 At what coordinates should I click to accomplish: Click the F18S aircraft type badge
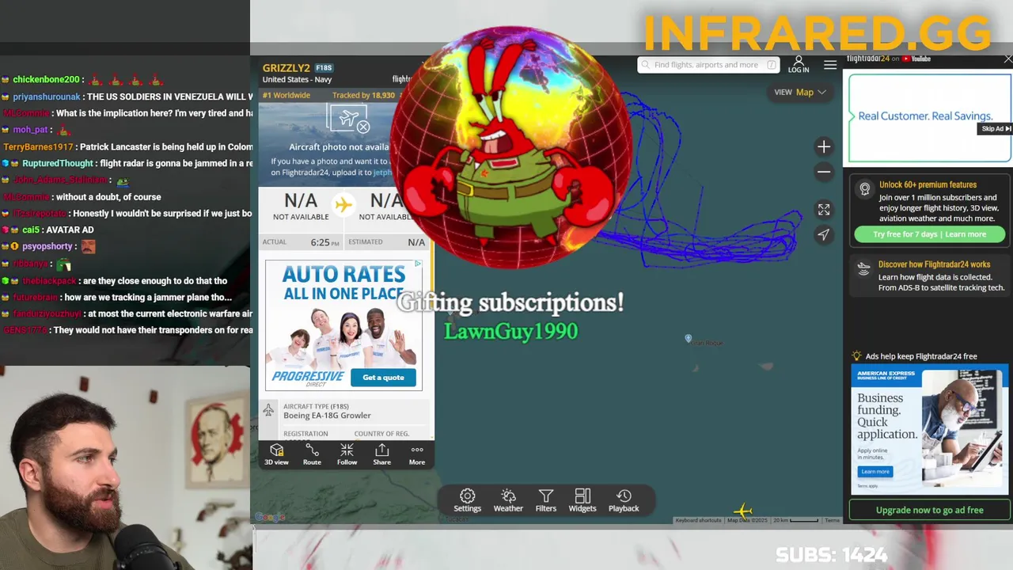324,68
